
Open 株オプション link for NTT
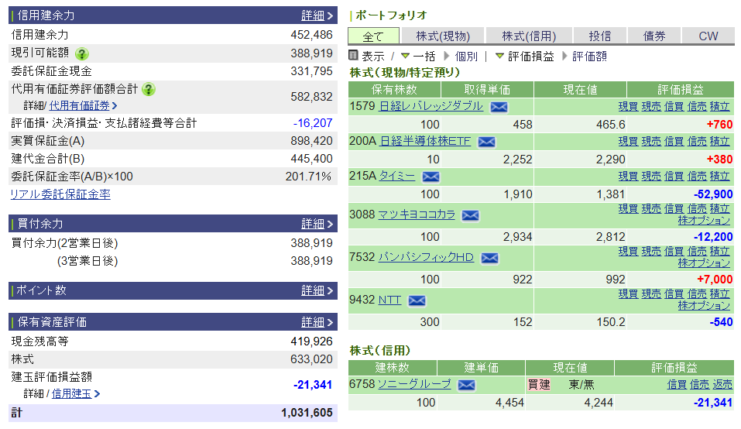pos(704,305)
